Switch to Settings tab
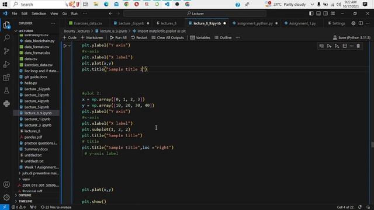The width and height of the screenshot is (374, 210). (x=337, y=23)
